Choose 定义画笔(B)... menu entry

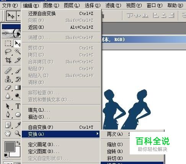[61, 144]
